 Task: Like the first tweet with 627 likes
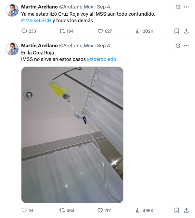tap(100, 31)
